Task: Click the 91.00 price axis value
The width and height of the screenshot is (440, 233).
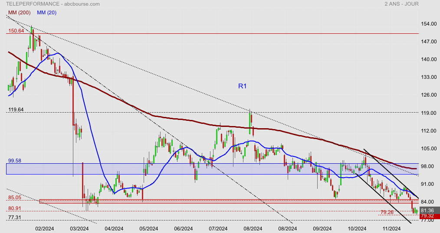Action: (x=428, y=184)
